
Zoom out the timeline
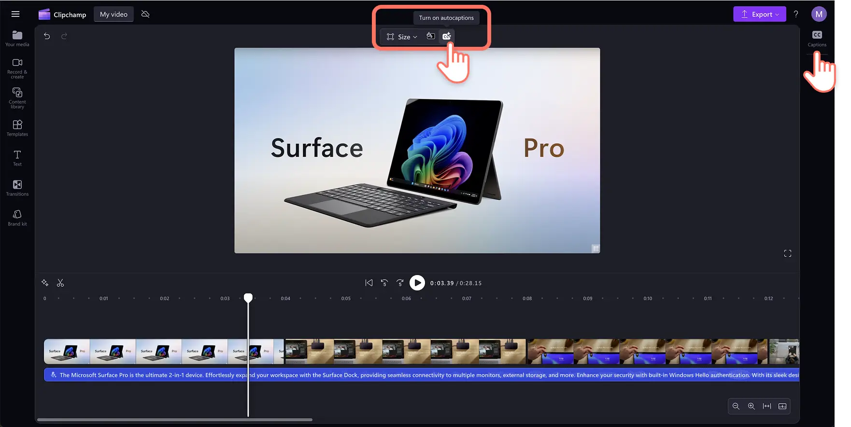[736, 406]
